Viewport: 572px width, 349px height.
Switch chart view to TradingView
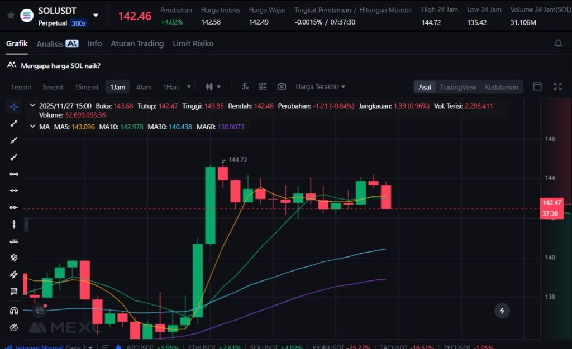457,87
